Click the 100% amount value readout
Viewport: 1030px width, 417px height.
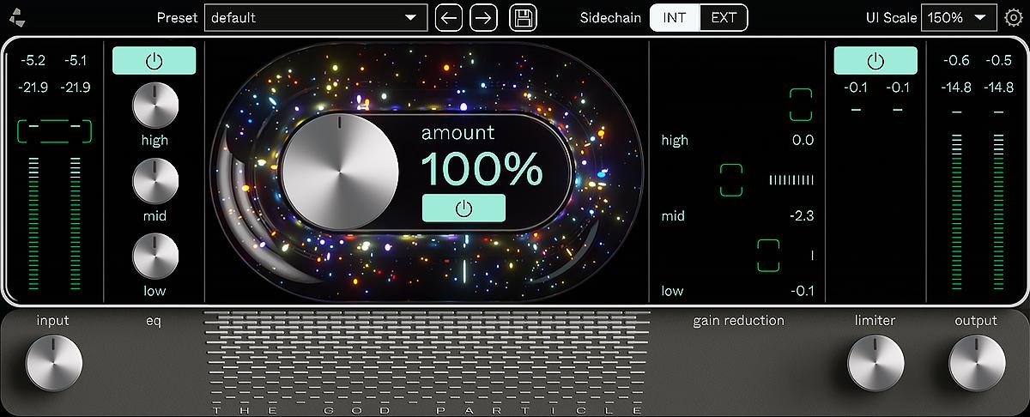481,169
